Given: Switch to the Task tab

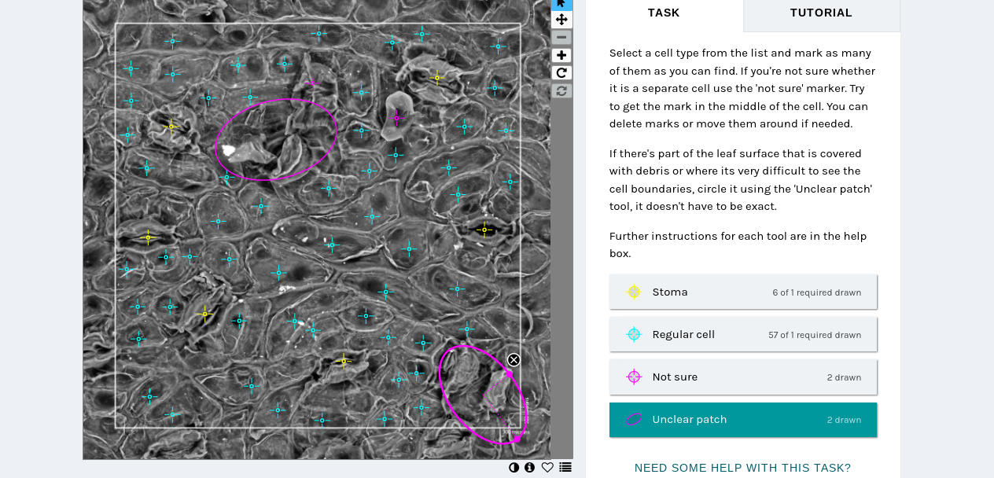Looking at the screenshot, I should point(664,13).
